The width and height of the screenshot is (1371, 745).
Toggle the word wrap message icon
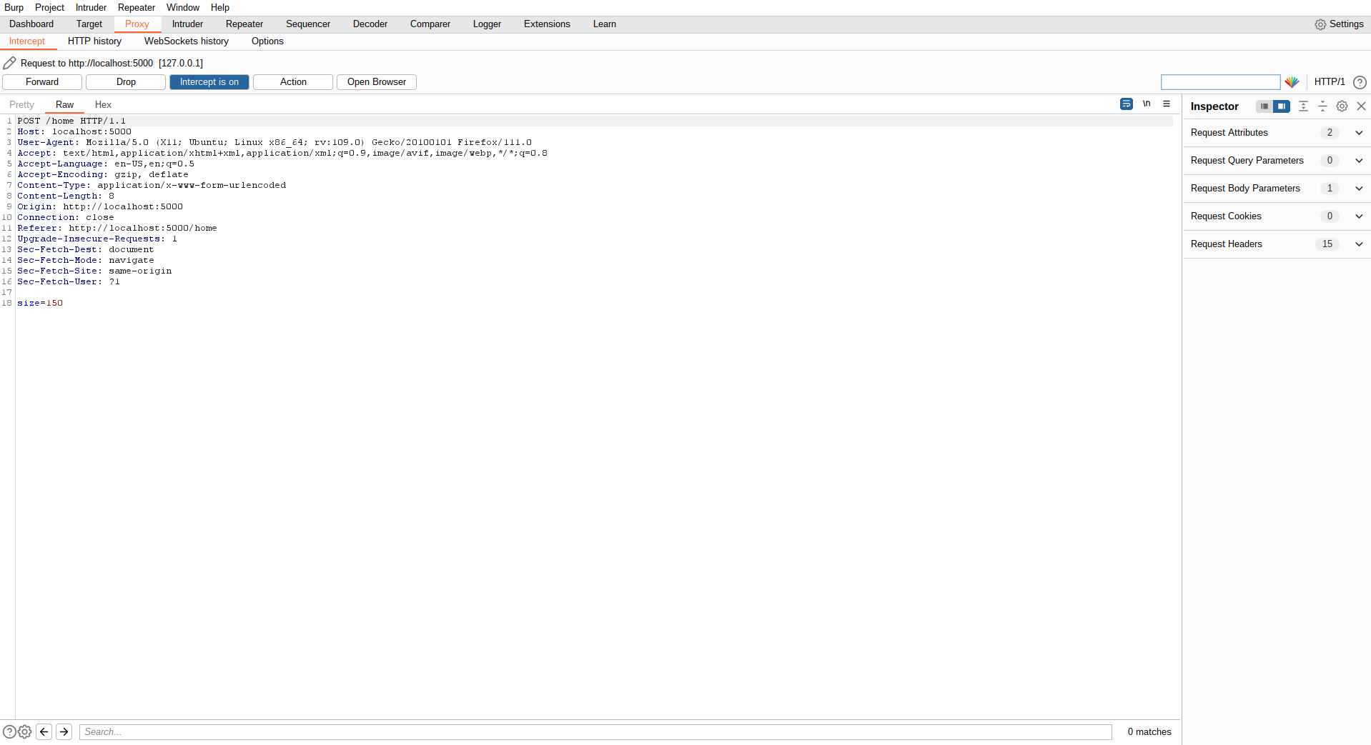1127,104
